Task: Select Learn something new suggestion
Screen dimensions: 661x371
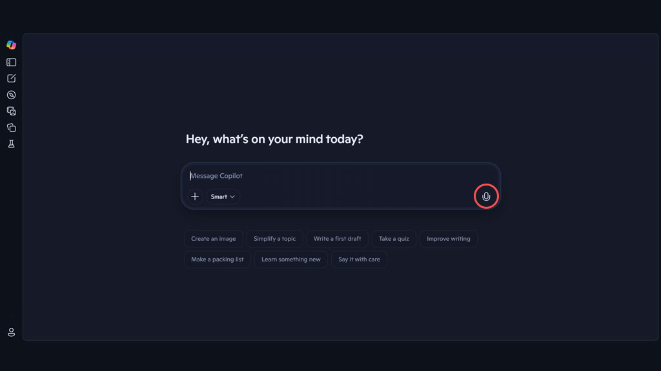Action: [x=291, y=259]
